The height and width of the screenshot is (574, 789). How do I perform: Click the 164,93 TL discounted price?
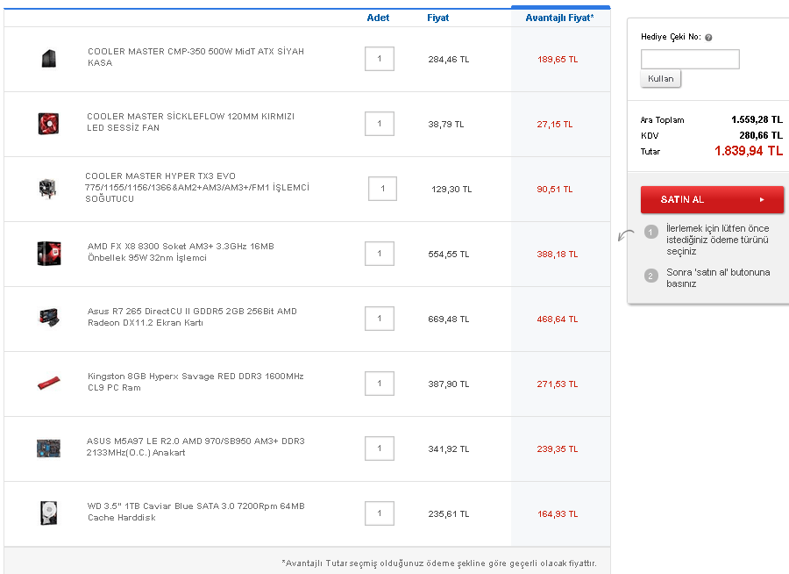point(557,514)
